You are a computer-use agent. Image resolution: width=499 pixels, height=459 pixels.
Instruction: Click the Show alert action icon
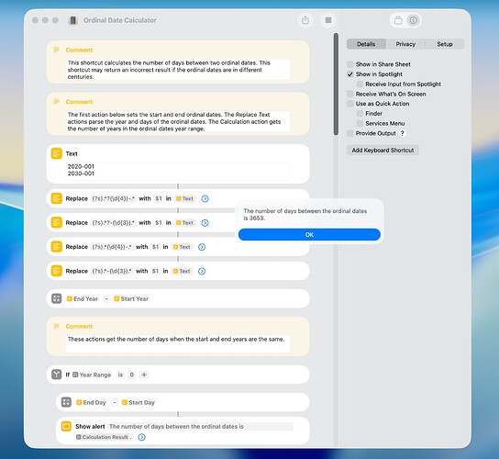pos(66,426)
